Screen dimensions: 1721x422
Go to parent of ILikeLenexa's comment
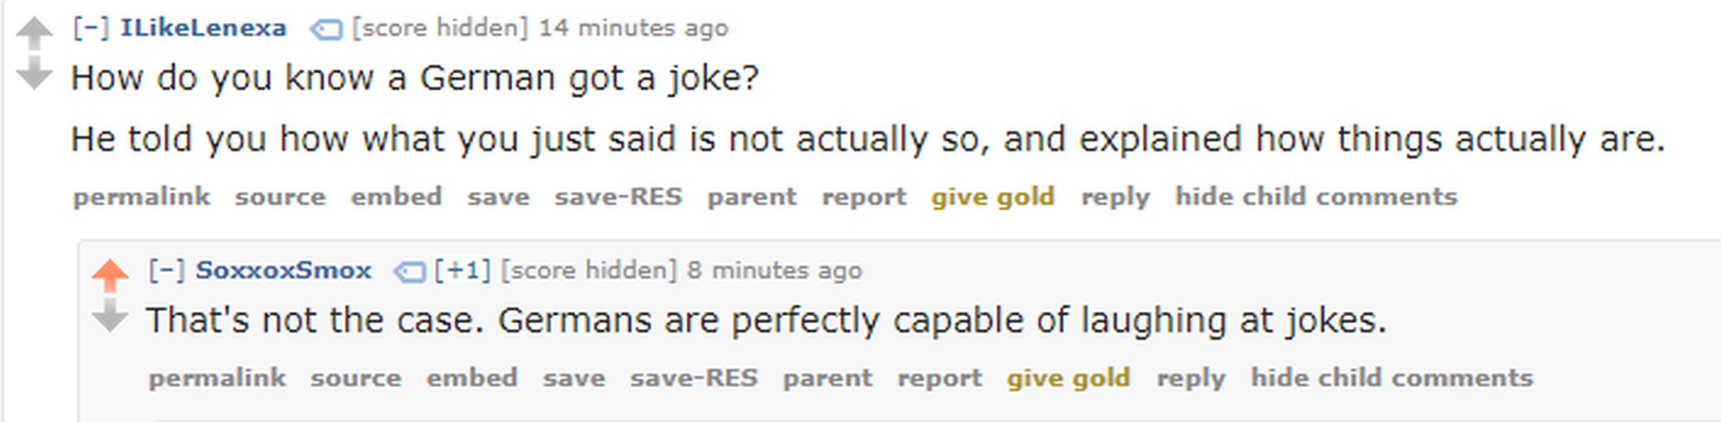(x=752, y=197)
